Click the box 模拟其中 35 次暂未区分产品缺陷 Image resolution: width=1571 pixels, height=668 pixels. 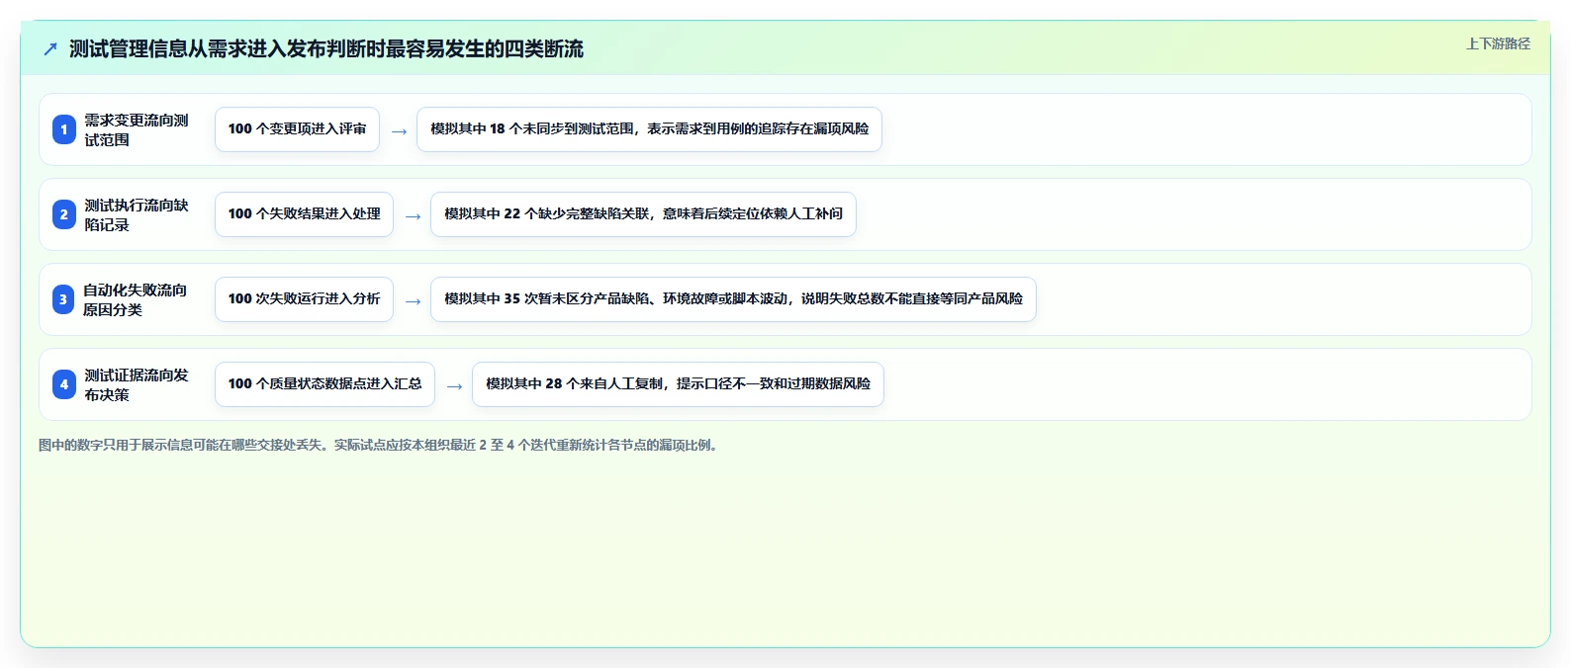pos(733,299)
